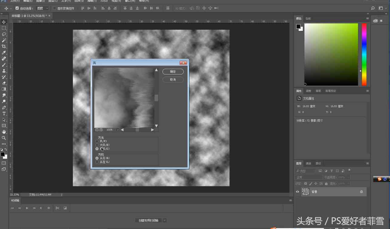Open the Properties panel flyout menu
Viewport: 390px width, 229px height.
[x=367, y=91]
